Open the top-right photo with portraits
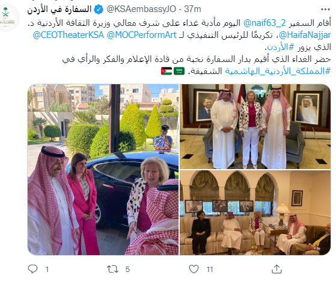Screen dimensions: 336x281 255,126
